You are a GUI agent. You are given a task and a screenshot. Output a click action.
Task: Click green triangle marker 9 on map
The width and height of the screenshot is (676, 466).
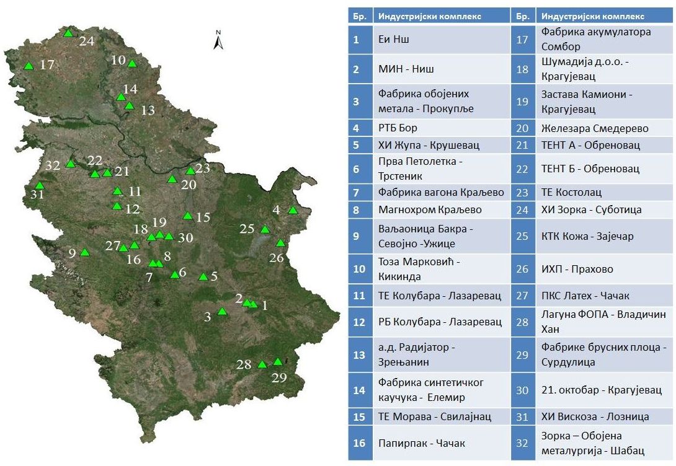click(84, 252)
